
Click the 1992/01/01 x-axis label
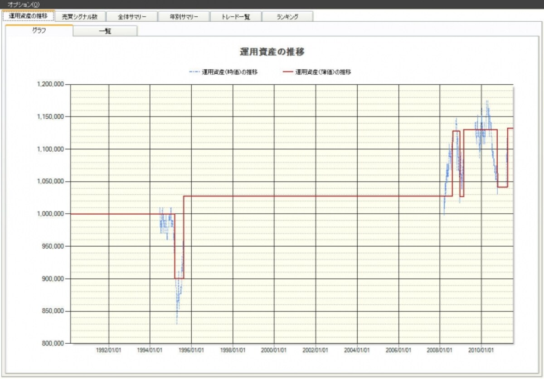109,351
